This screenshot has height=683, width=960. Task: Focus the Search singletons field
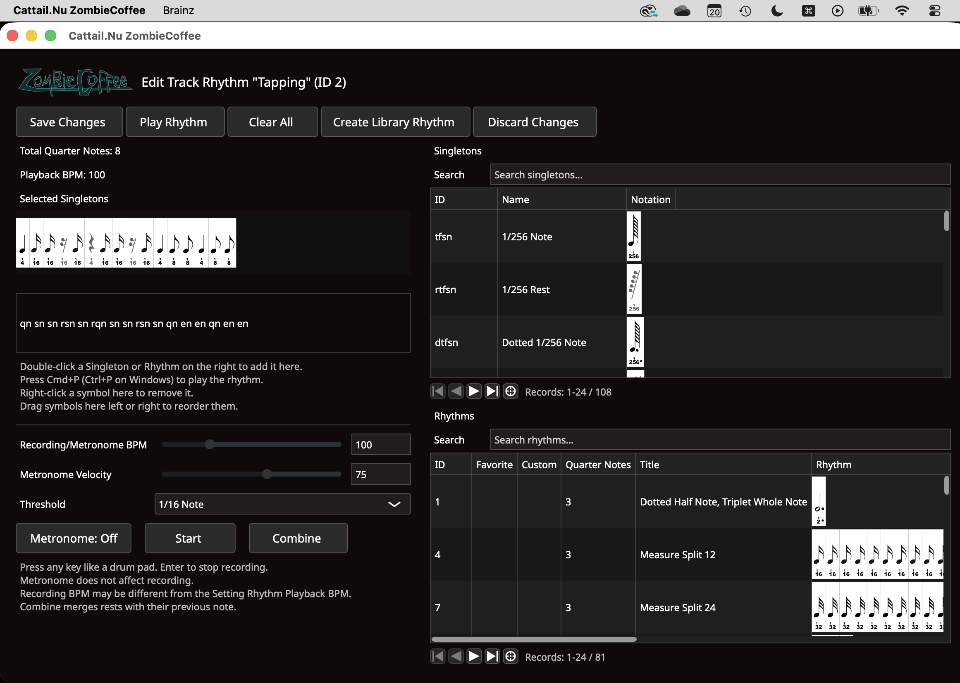720,175
